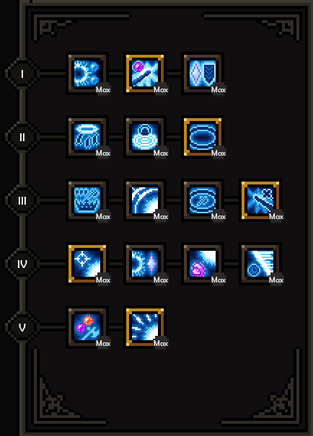
Task: Click the curved light beam skill in tier III
Action: coord(145,200)
